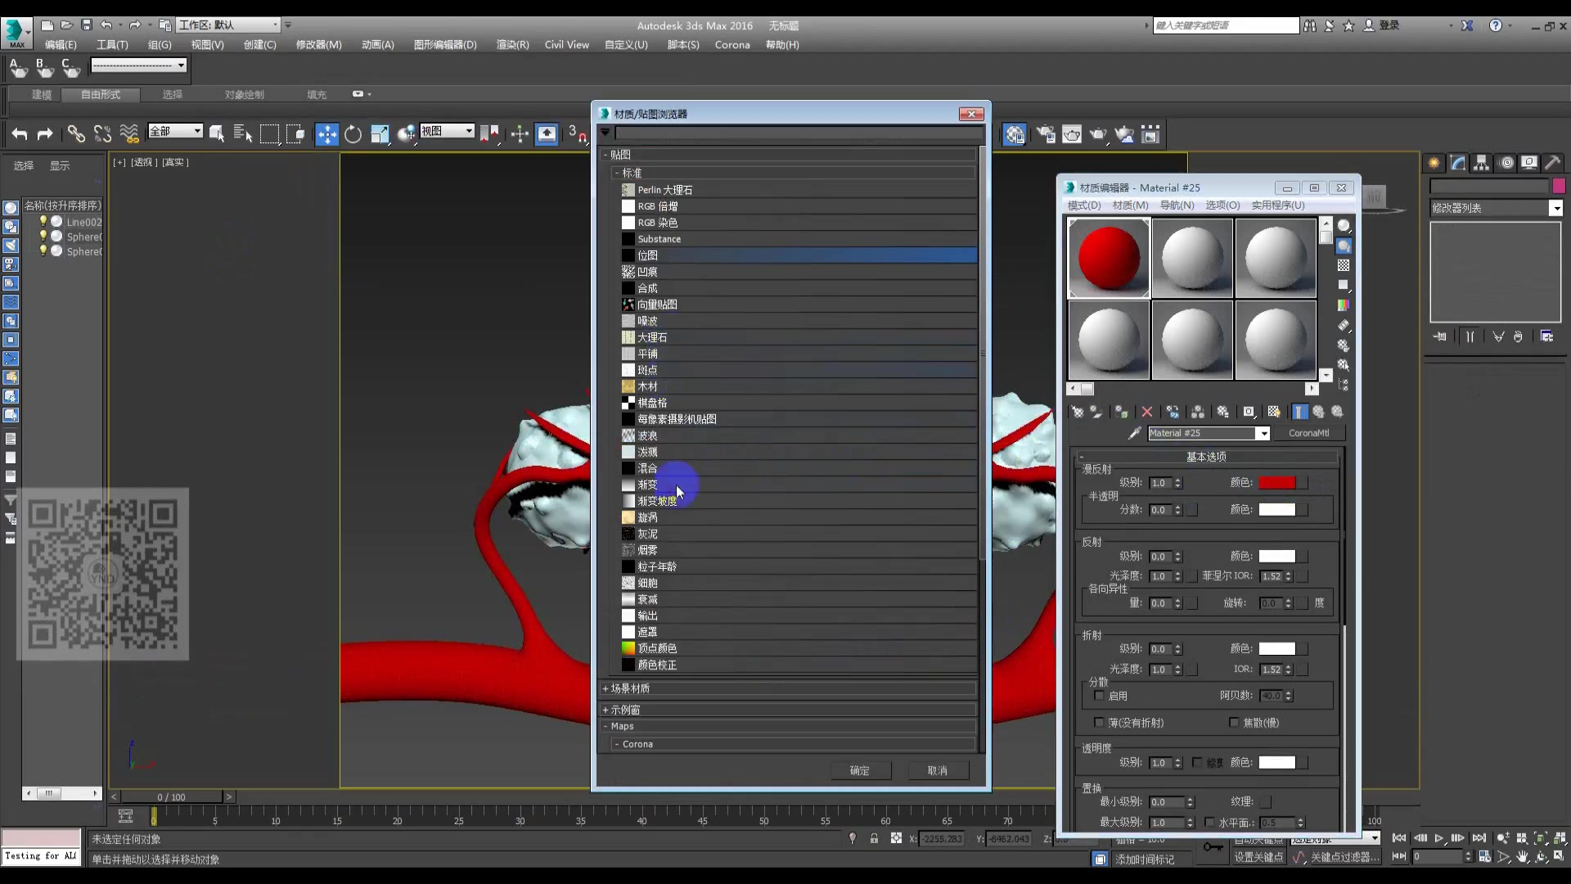Open the Render Setup teapot icon
The image size is (1571, 884).
[x=1046, y=134]
